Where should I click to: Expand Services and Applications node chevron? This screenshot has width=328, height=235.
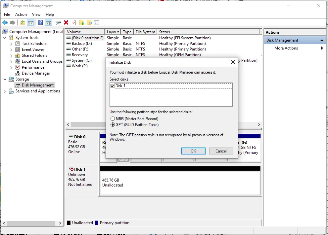point(5,91)
